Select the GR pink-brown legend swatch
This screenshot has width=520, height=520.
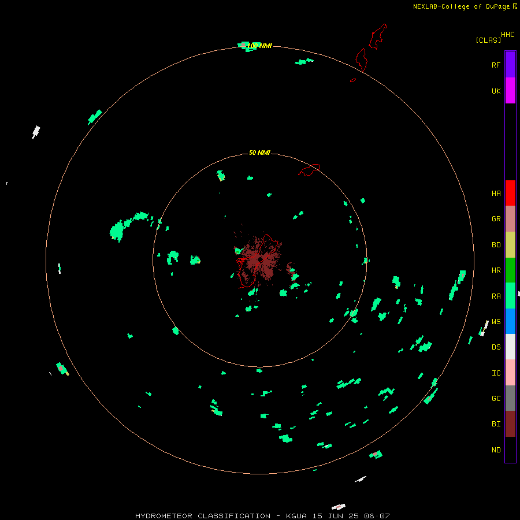[x=510, y=218]
